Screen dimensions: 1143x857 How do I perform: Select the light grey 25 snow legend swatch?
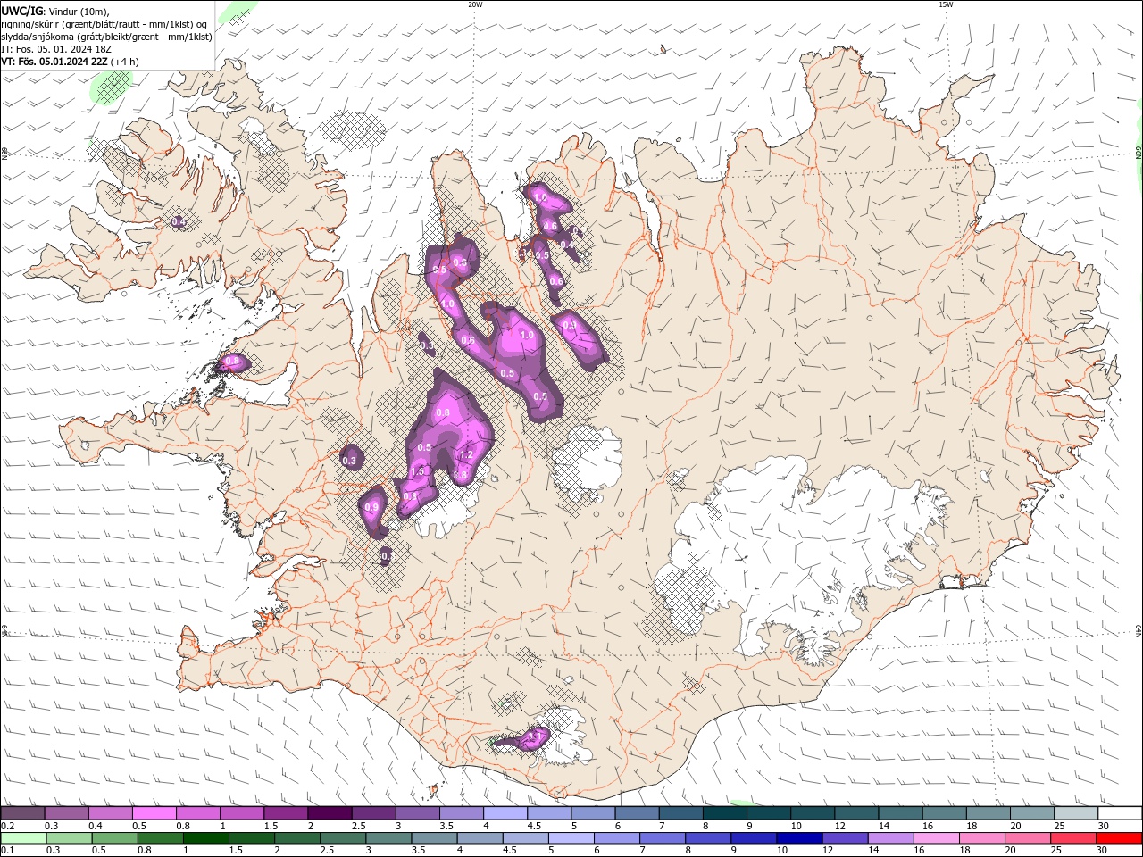[1076, 813]
